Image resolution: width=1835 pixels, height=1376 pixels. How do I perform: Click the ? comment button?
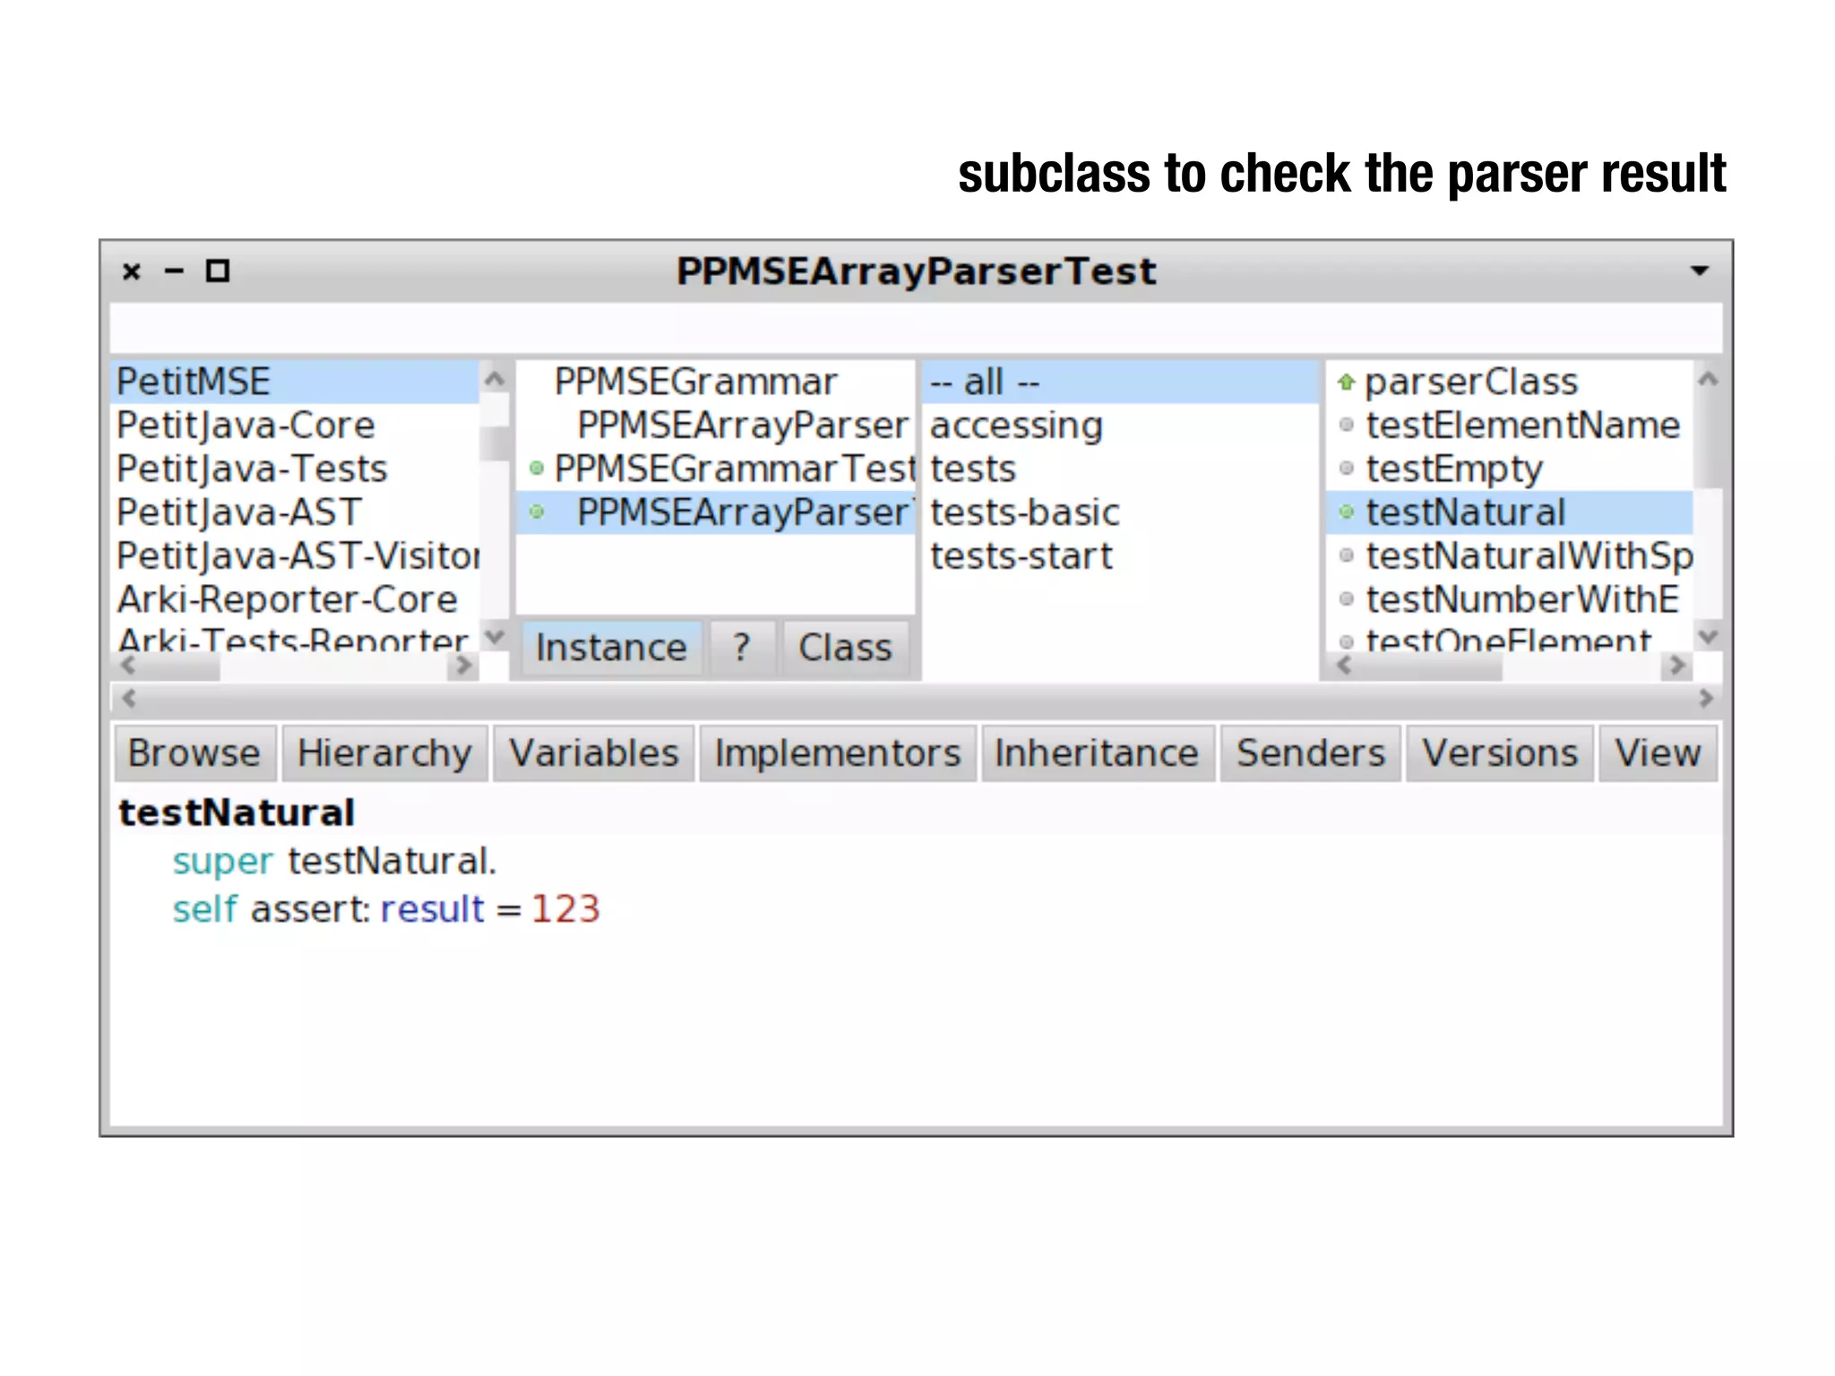point(741,647)
